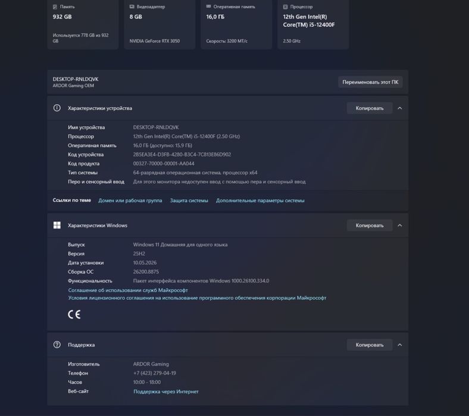This screenshot has height=416, width=469.
Task: Collapse the Характеристики Windows section
Action: click(400, 225)
